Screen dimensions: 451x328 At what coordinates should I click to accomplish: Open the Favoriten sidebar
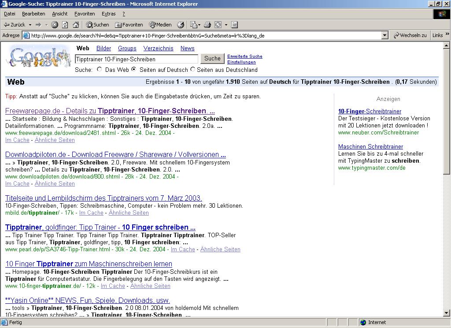129,25
